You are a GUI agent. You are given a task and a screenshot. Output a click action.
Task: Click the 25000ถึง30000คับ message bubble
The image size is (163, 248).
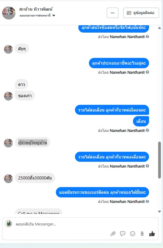35,178
